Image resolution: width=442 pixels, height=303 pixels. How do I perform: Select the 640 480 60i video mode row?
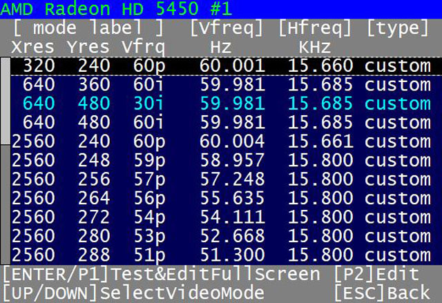pos(226,122)
